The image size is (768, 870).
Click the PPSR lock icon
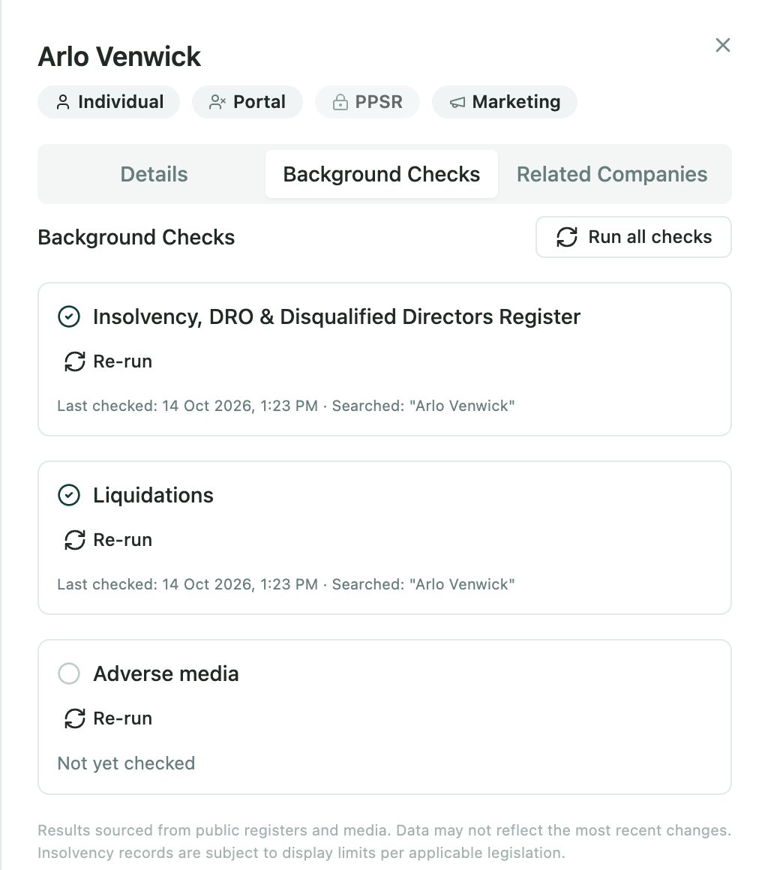click(x=340, y=102)
